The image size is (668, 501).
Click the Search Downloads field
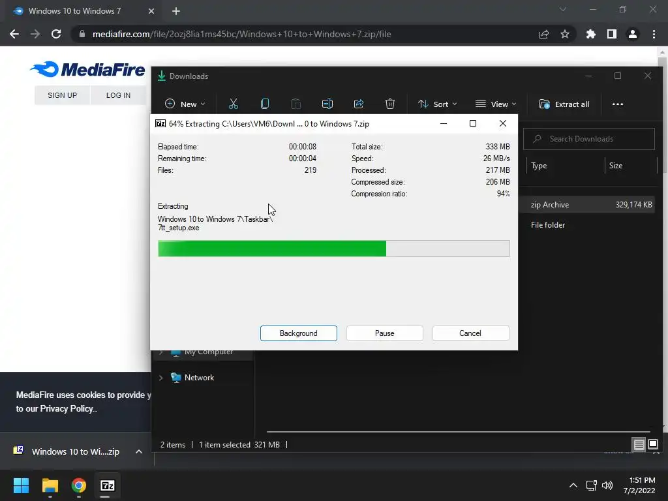click(589, 139)
